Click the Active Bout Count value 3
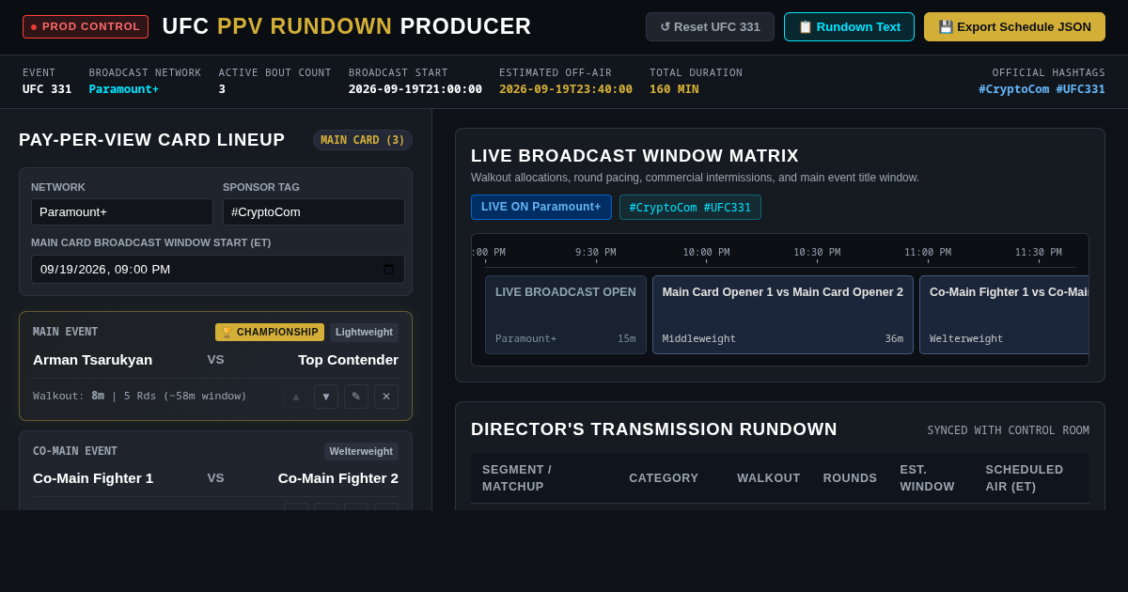This screenshot has width=1128, height=592. pos(222,89)
